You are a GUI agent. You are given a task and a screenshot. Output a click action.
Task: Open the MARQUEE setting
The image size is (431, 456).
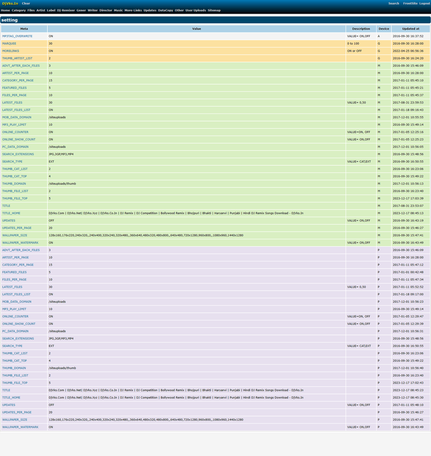(x=9, y=43)
